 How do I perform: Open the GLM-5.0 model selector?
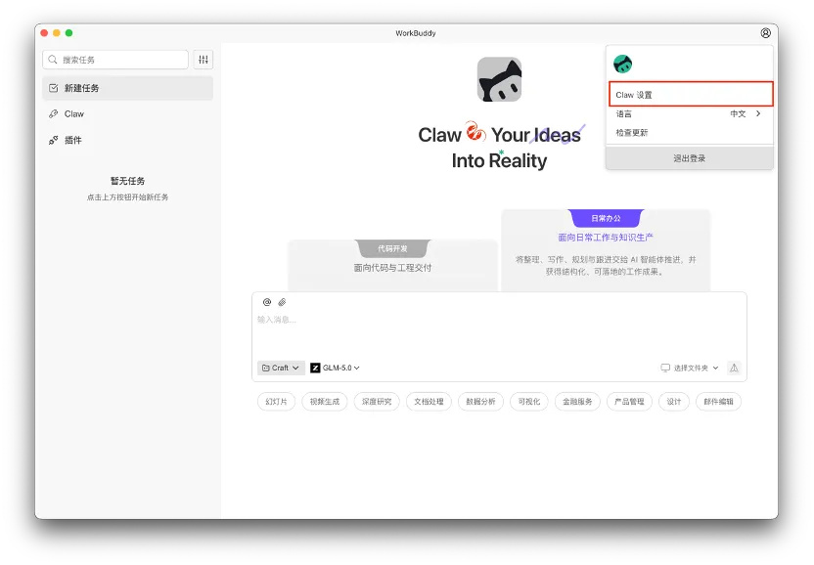click(x=336, y=368)
